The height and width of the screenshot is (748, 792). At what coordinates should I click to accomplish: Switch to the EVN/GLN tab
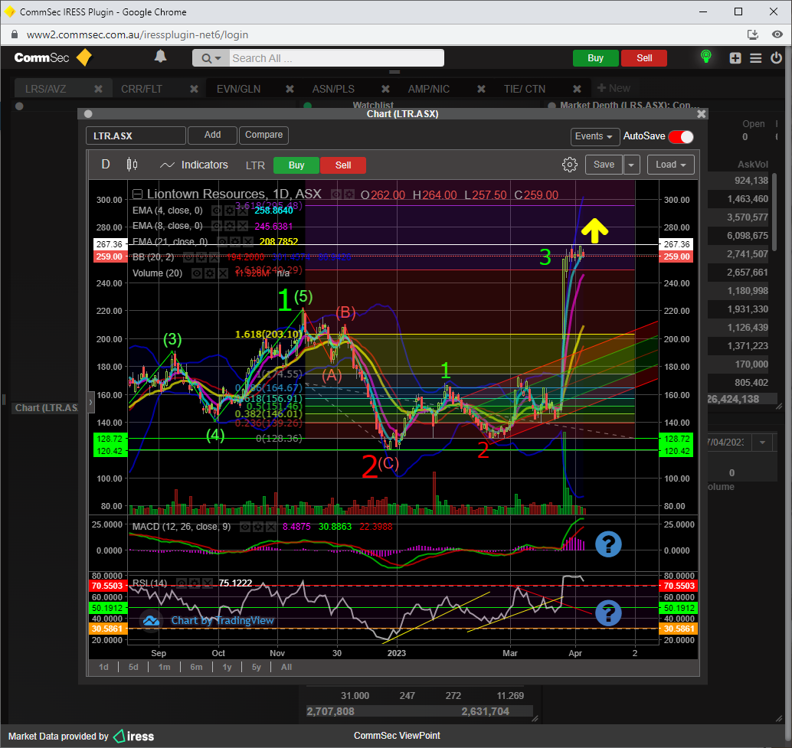click(238, 89)
